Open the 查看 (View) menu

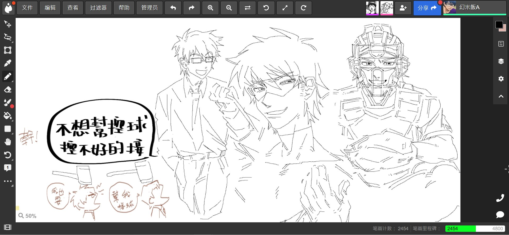click(73, 8)
